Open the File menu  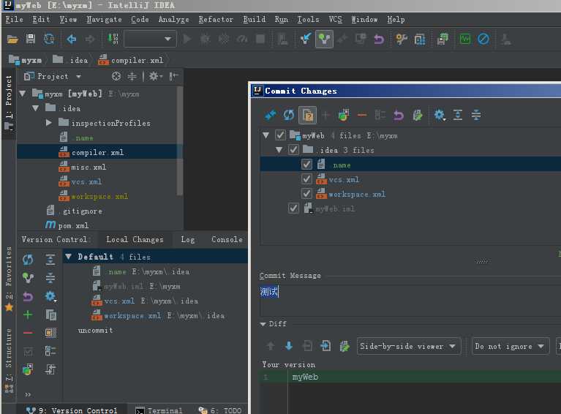(x=14, y=19)
